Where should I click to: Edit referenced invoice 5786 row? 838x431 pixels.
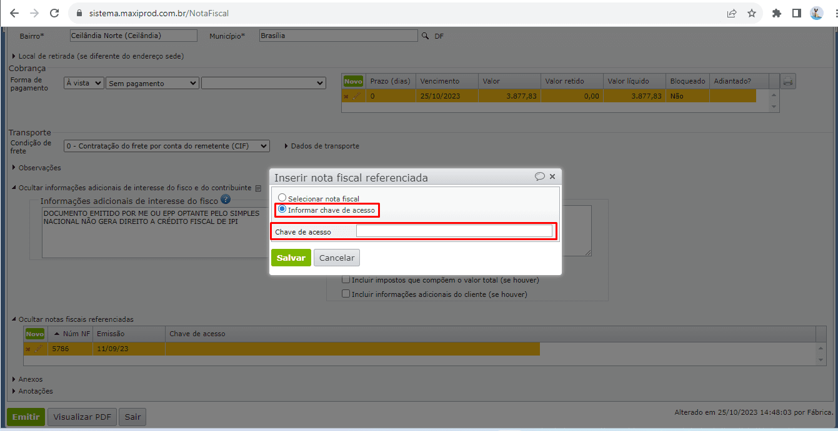click(x=39, y=349)
